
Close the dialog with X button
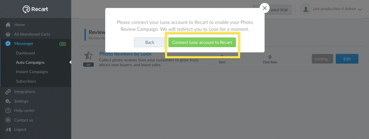tap(264, 8)
